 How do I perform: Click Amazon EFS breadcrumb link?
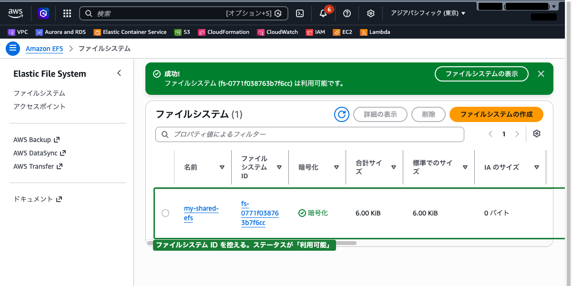click(45, 49)
